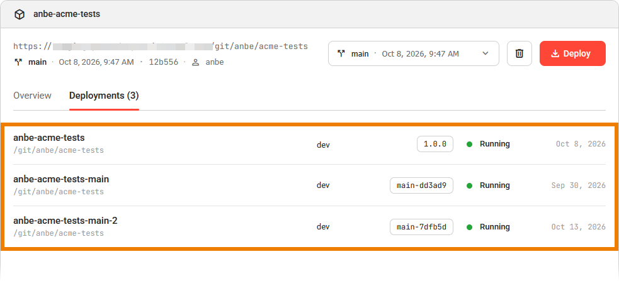Viewport: 619px width, 281px height.
Task: Click the download icon on the Deploy button
Action: [x=555, y=53]
